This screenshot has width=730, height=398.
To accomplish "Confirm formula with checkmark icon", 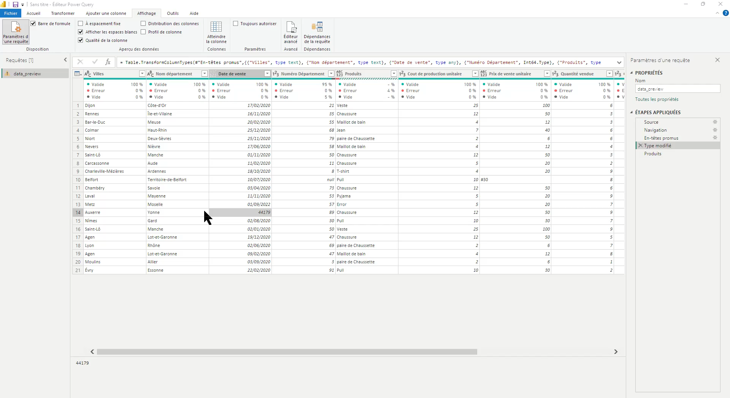I will (95, 62).
